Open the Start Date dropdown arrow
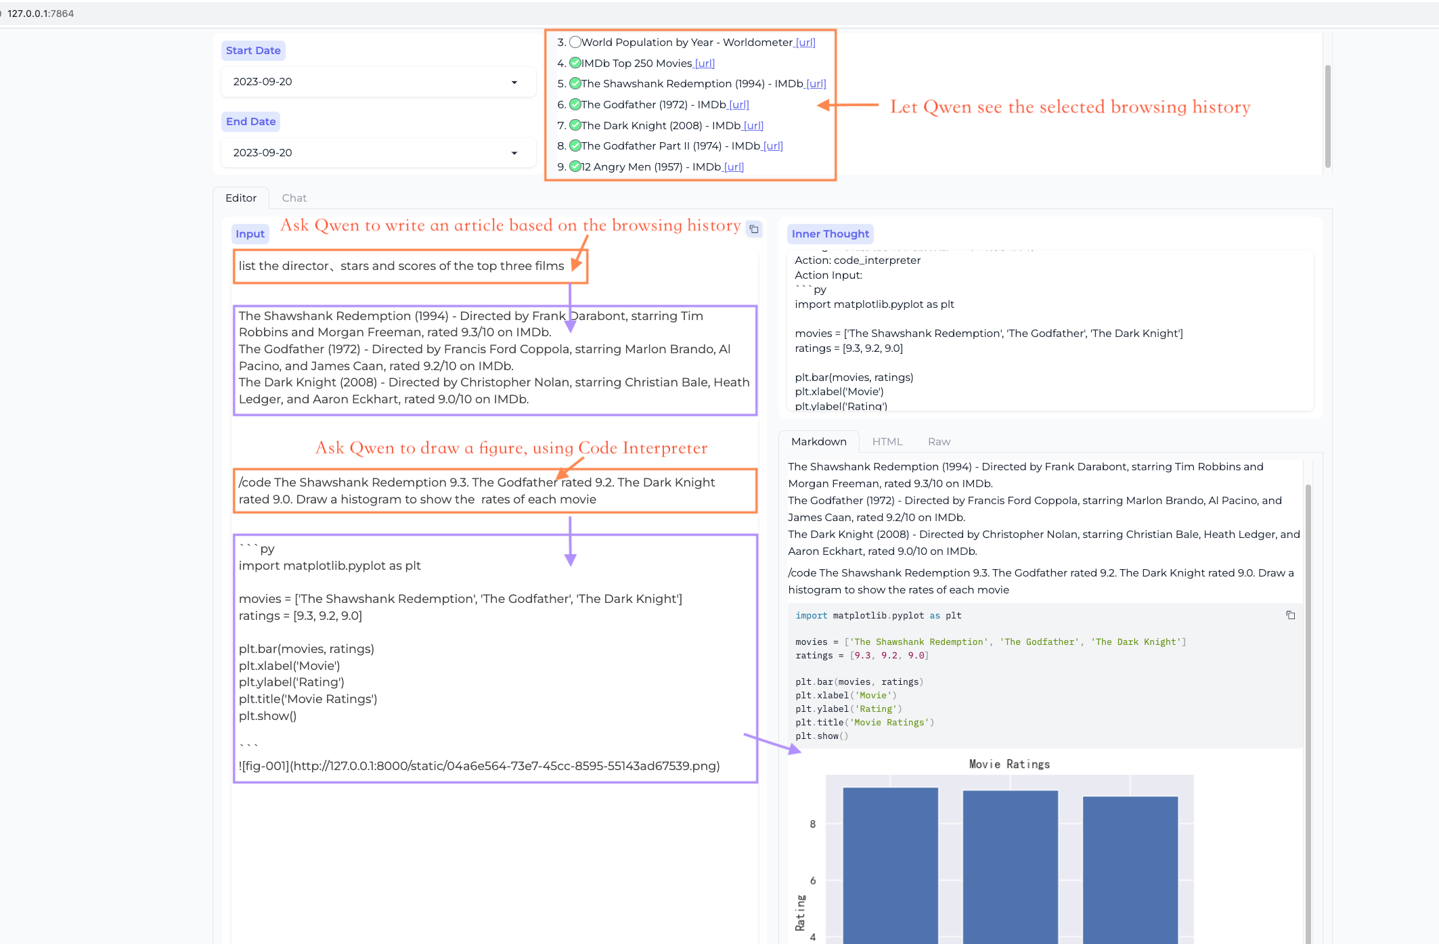Viewport: 1439px width, 944px height. tap(514, 82)
